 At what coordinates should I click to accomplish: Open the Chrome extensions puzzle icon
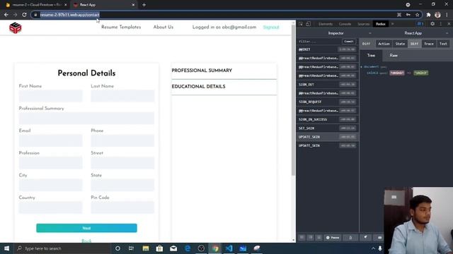tap(428, 15)
